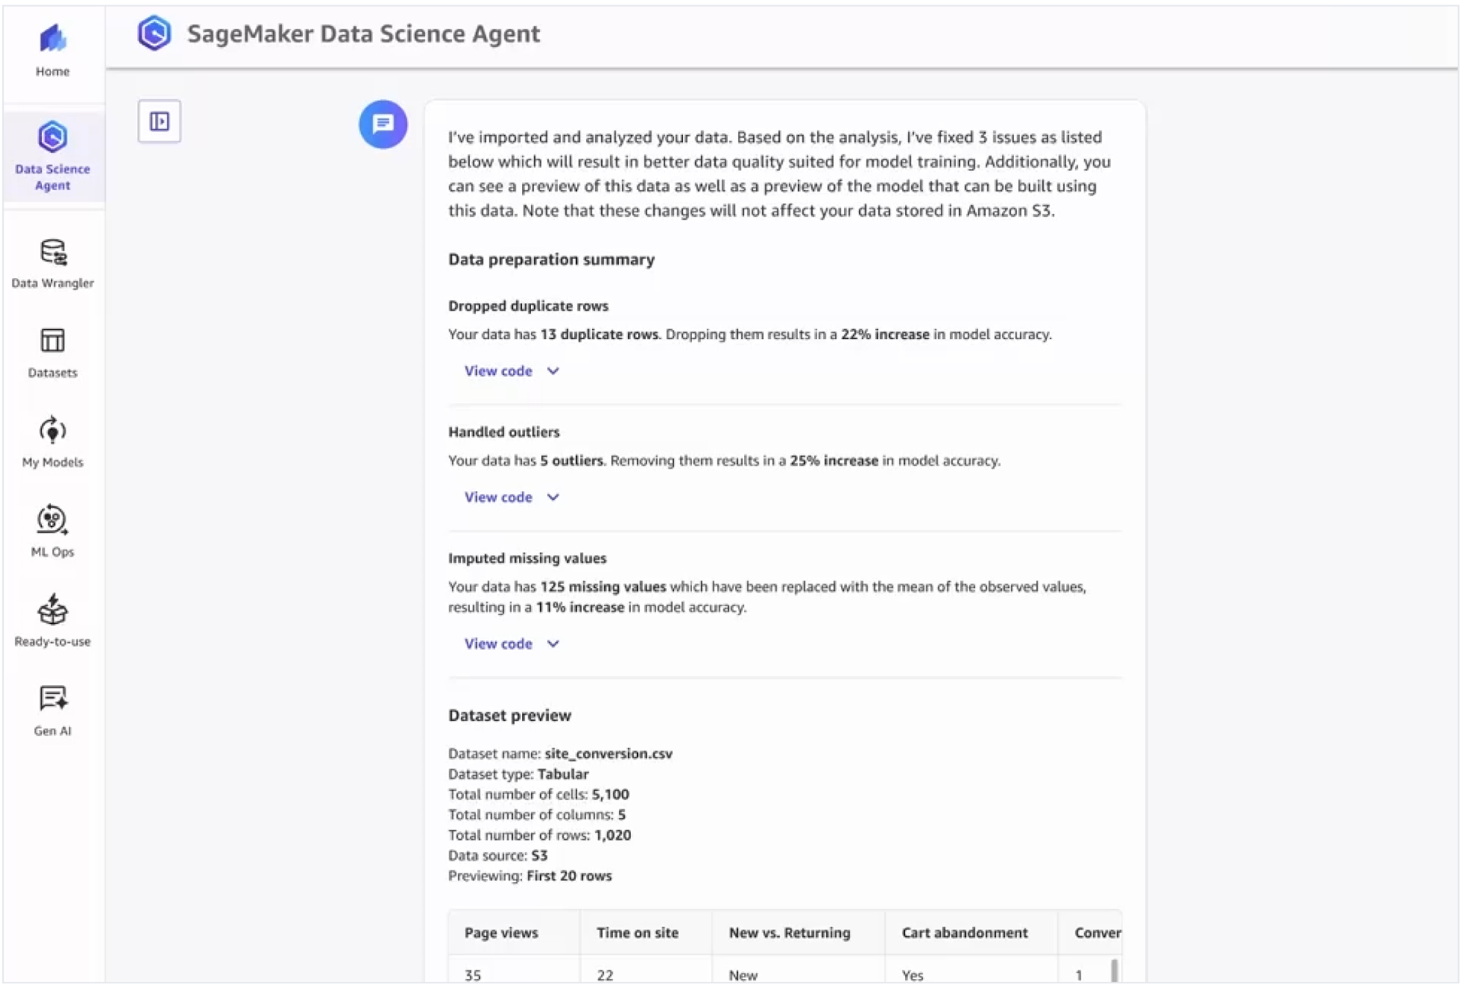Click the blue chat message avatar icon
The height and width of the screenshot is (988, 1465).
point(383,124)
